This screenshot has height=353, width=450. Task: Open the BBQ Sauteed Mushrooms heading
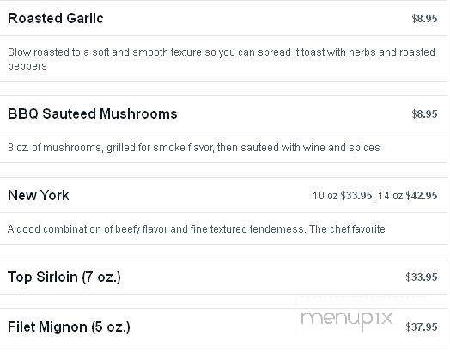tap(93, 114)
